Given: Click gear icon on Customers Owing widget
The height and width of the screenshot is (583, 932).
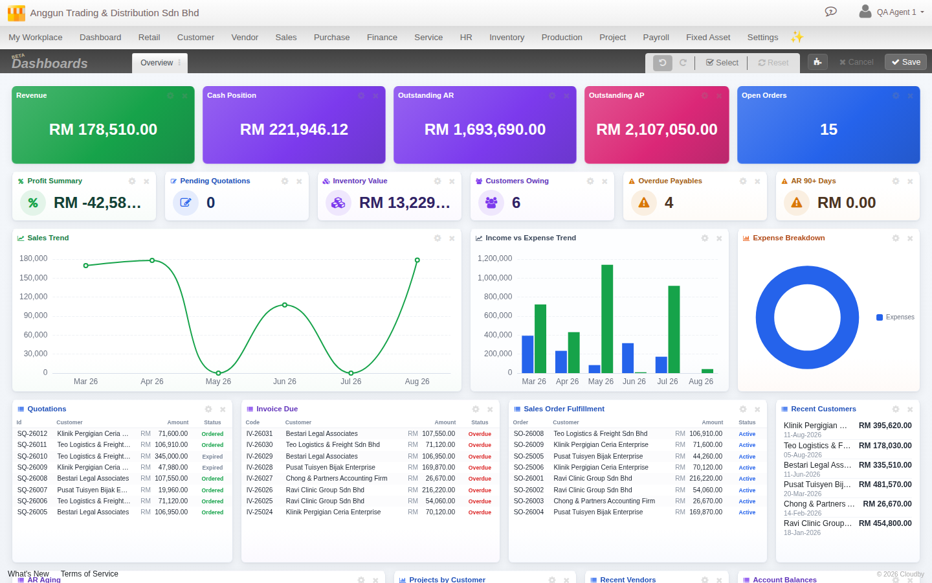Looking at the screenshot, I should 590,181.
